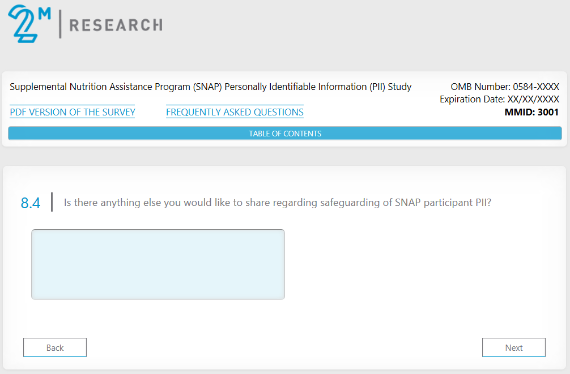
Task: Click the superscript "M" in the logo
Action: pos(44,12)
